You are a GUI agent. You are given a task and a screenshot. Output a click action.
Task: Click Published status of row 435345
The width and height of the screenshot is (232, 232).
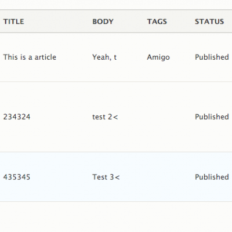(x=212, y=177)
